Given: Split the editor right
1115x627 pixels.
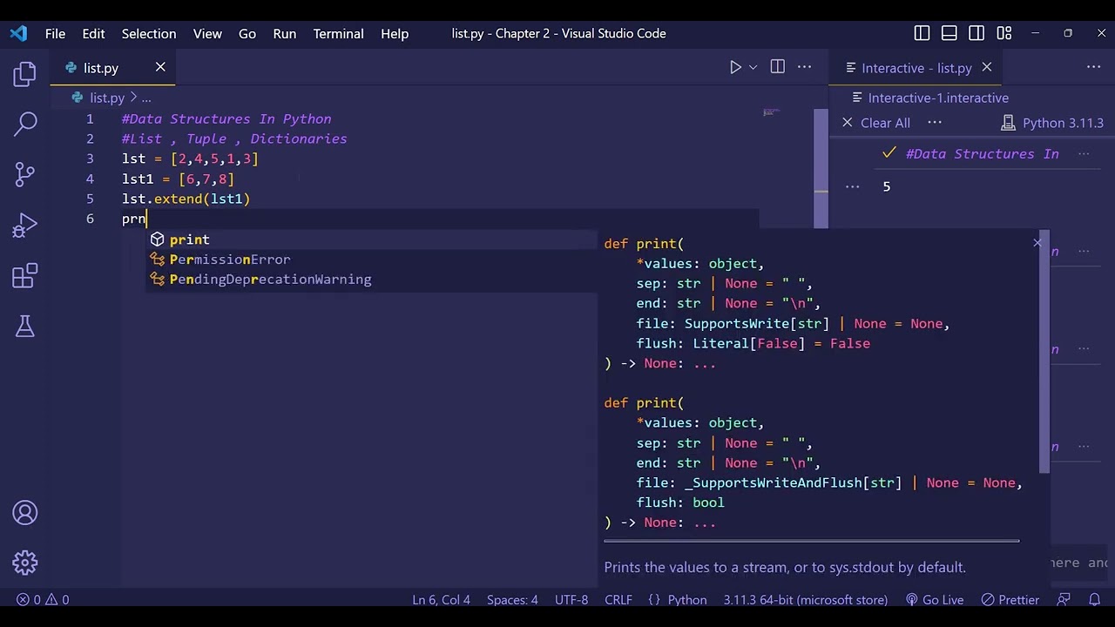Looking at the screenshot, I should 778,67.
